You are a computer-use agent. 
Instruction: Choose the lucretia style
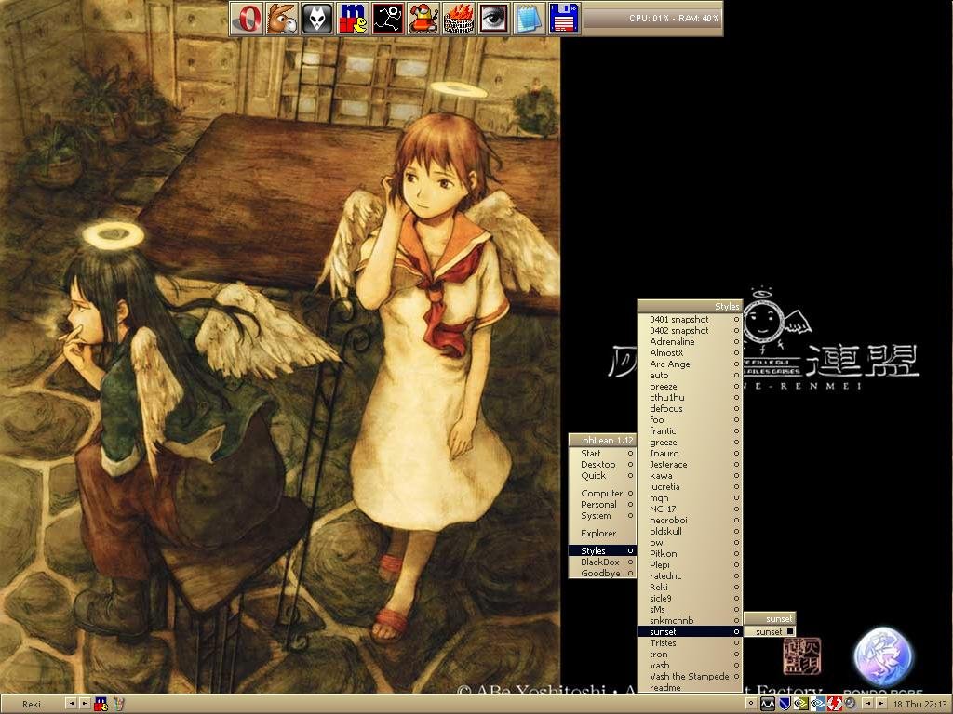[690, 486]
